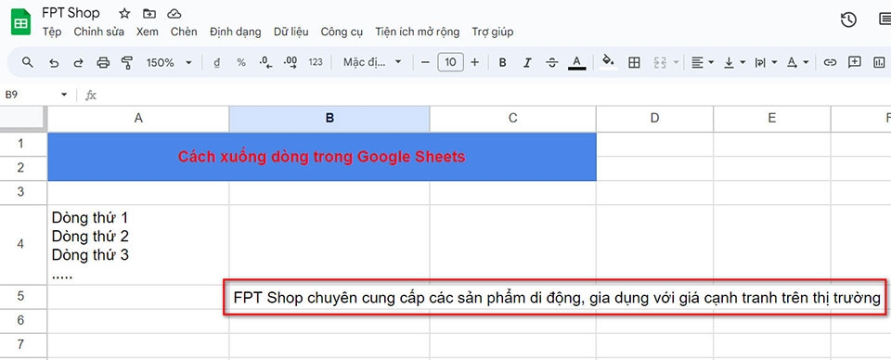Open comments panel icon at top right
Viewport: 891px width, 360px height.
[x=885, y=19]
